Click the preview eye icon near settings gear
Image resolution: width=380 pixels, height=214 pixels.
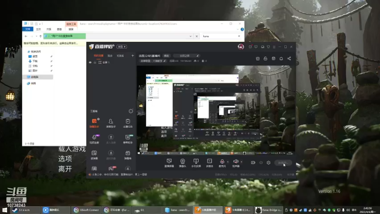click(x=261, y=163)
